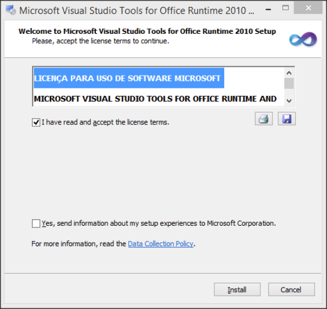This screenshot has width=327, height=309.
Task: Click the Visual Studio infinity logo
Action: pos(303,39)
